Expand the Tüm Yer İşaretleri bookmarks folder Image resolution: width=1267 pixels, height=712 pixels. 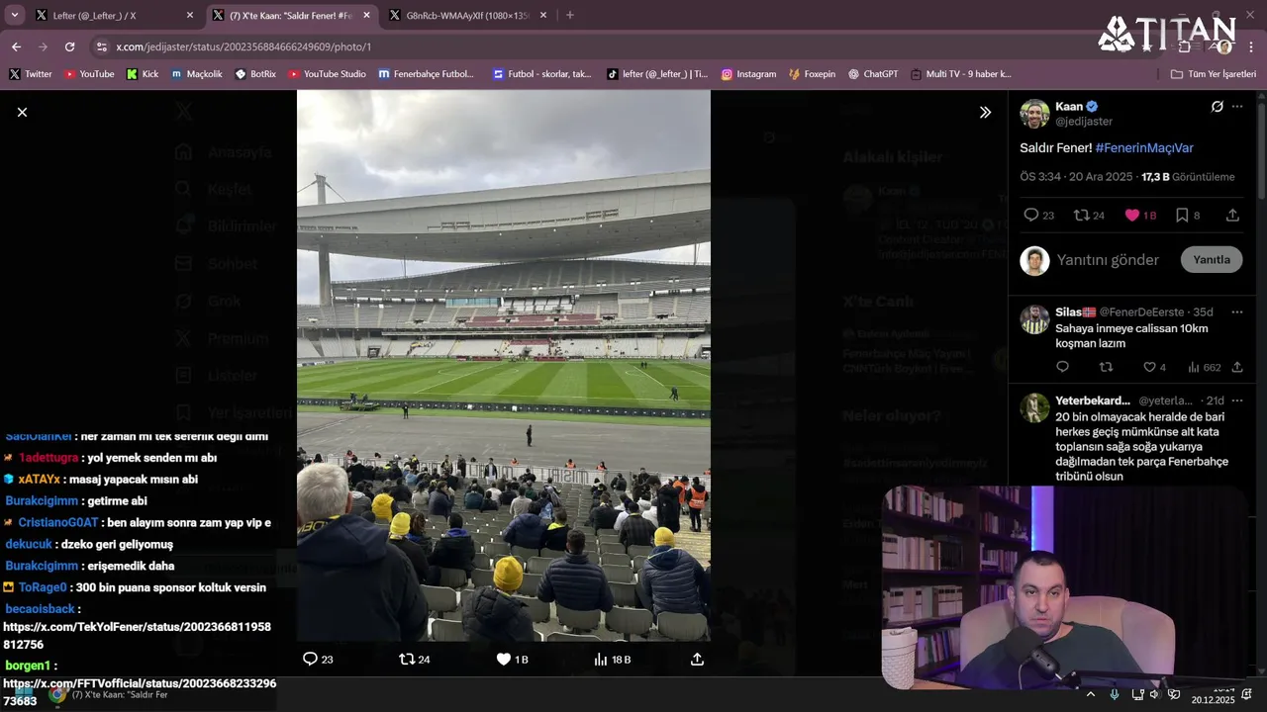[1213, 74]
